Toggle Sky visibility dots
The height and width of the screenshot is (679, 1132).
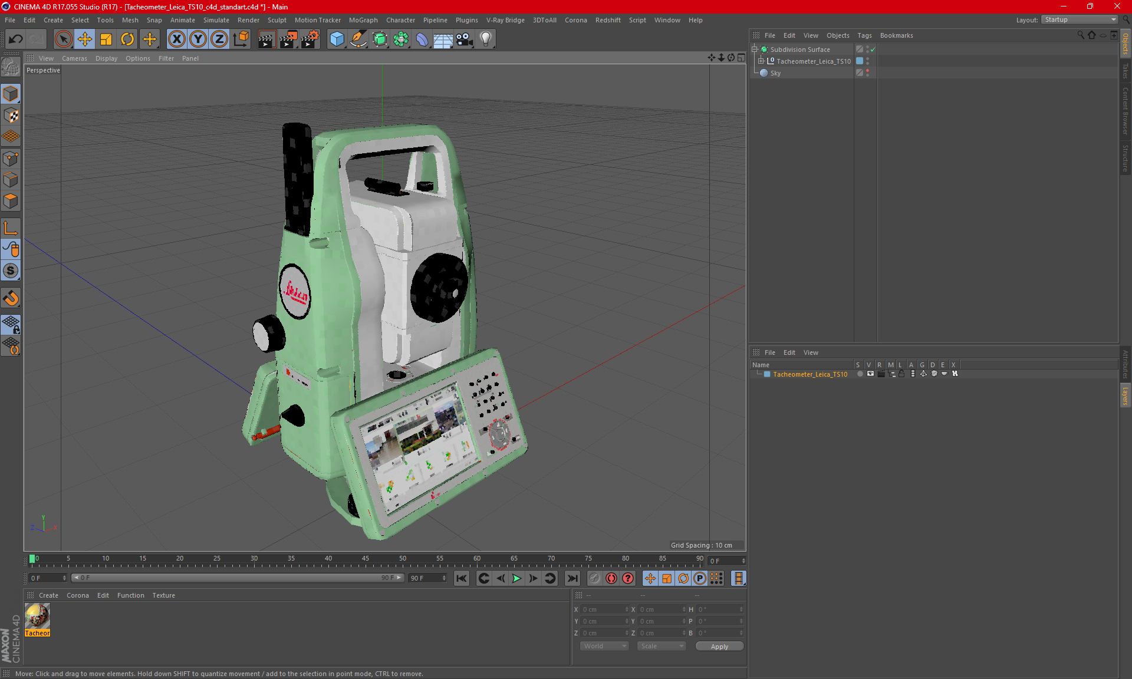tap(868, 73)
